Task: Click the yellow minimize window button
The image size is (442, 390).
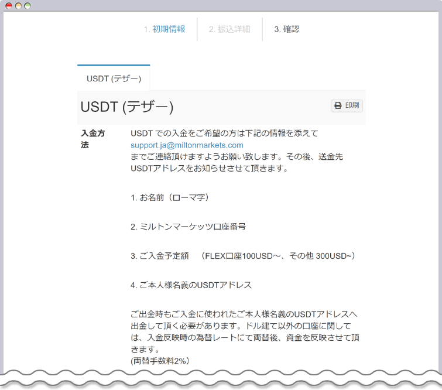Action: click(18, 6)
